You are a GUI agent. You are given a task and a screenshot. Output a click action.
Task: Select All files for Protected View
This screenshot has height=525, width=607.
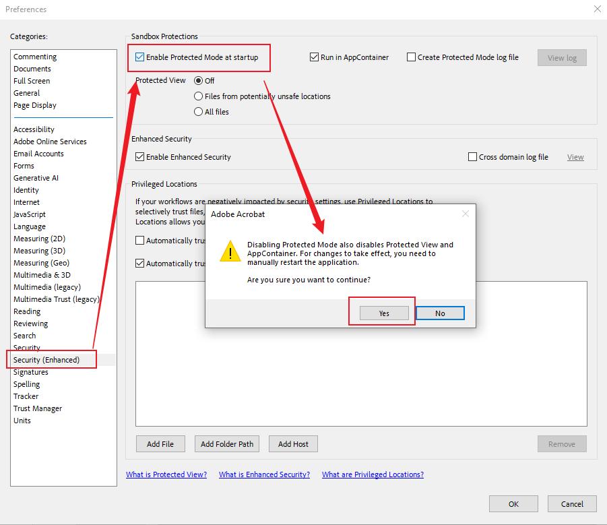point(198,112)
